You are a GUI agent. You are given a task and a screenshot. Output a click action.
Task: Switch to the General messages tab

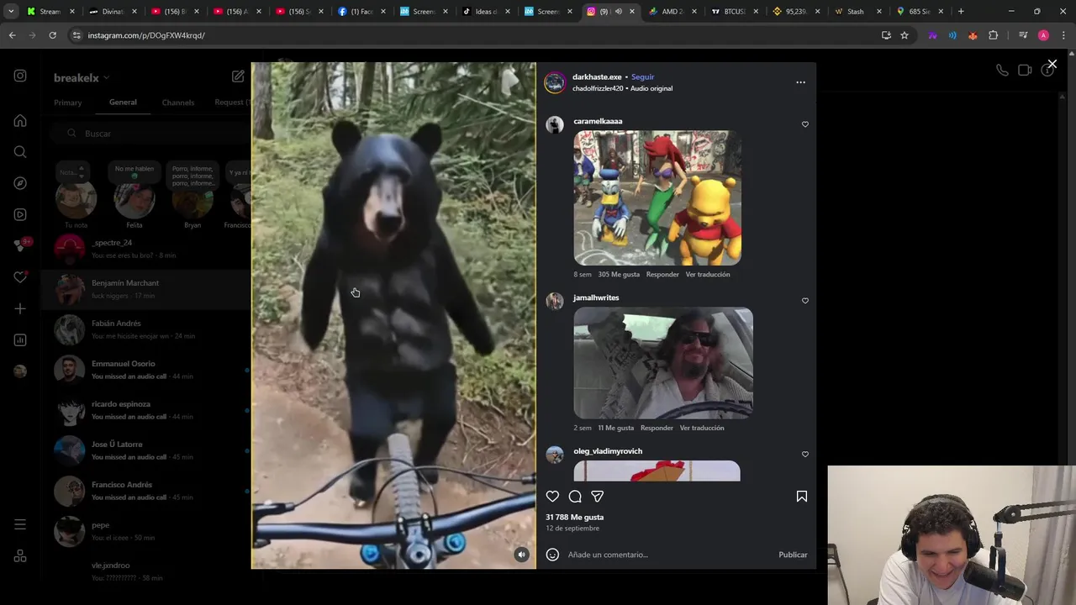tap(123, 103)
